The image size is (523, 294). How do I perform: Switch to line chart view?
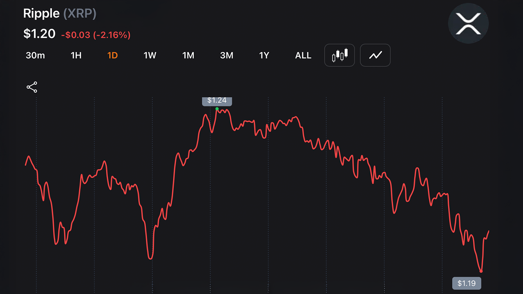click(375, 55)
